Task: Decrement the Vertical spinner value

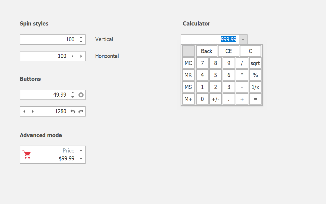Action: [81, 42]
